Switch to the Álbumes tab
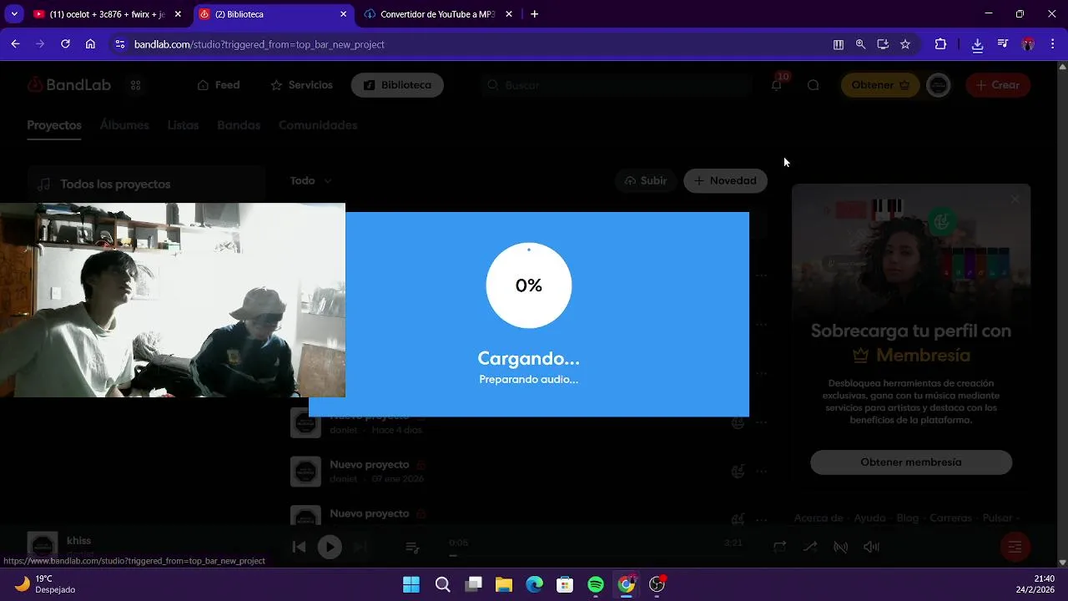 124,125
